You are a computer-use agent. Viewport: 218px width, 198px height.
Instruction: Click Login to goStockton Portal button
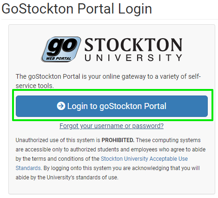112,106
